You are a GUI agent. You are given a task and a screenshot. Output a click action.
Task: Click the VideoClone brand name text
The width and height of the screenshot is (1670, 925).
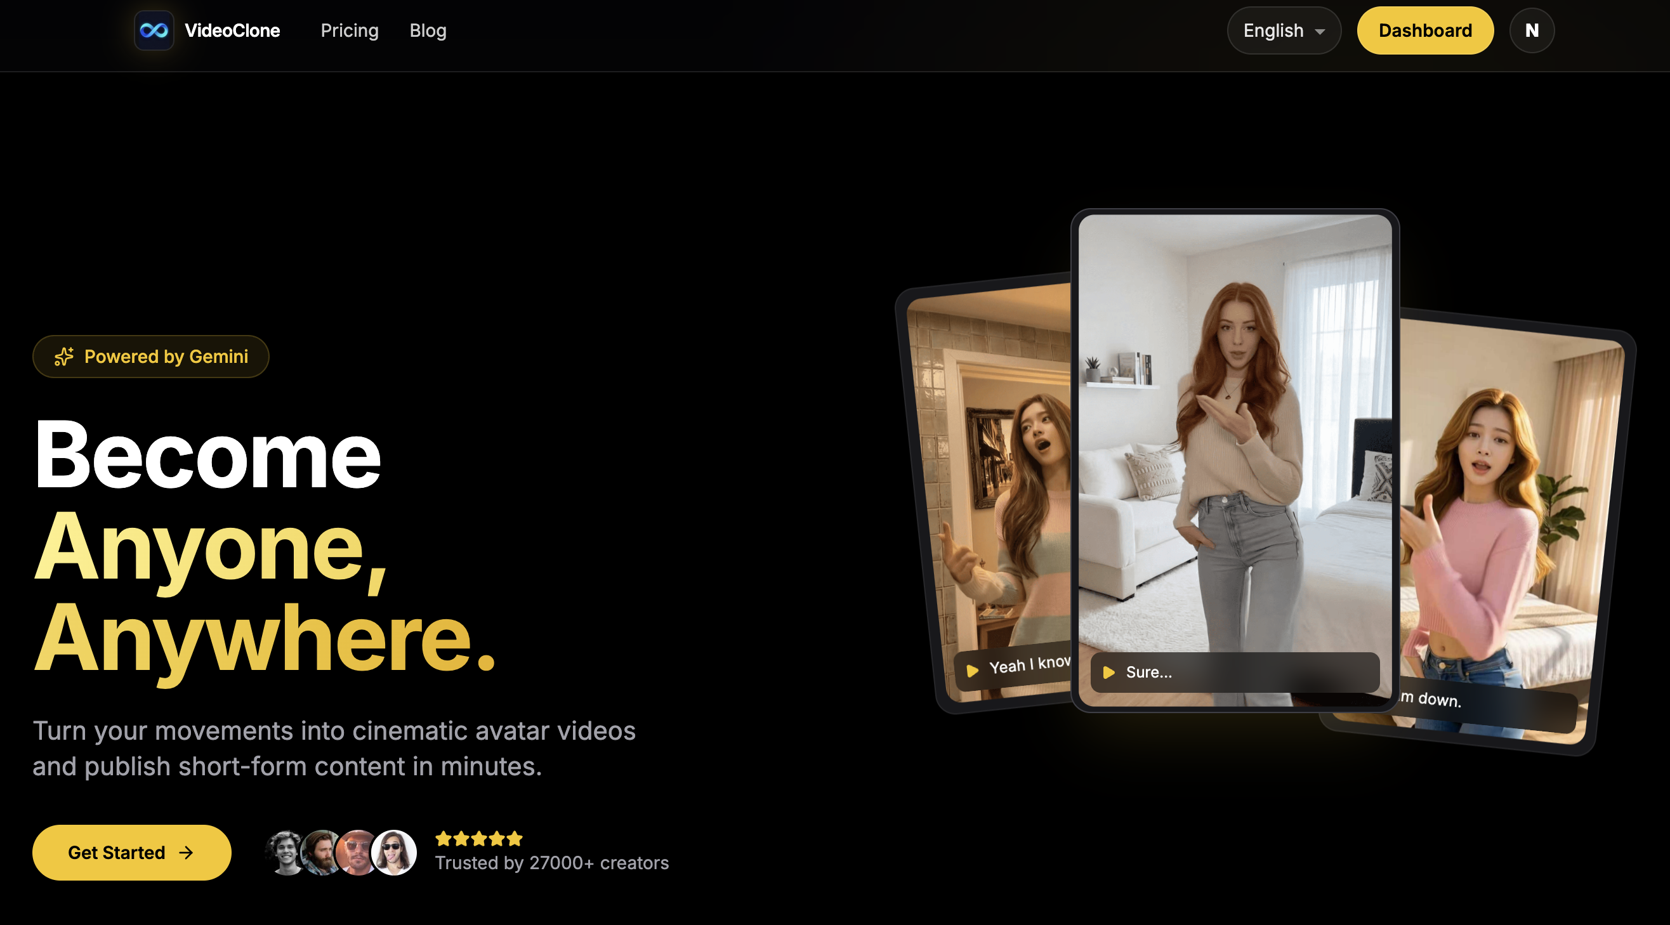click(x=233, y=30)
